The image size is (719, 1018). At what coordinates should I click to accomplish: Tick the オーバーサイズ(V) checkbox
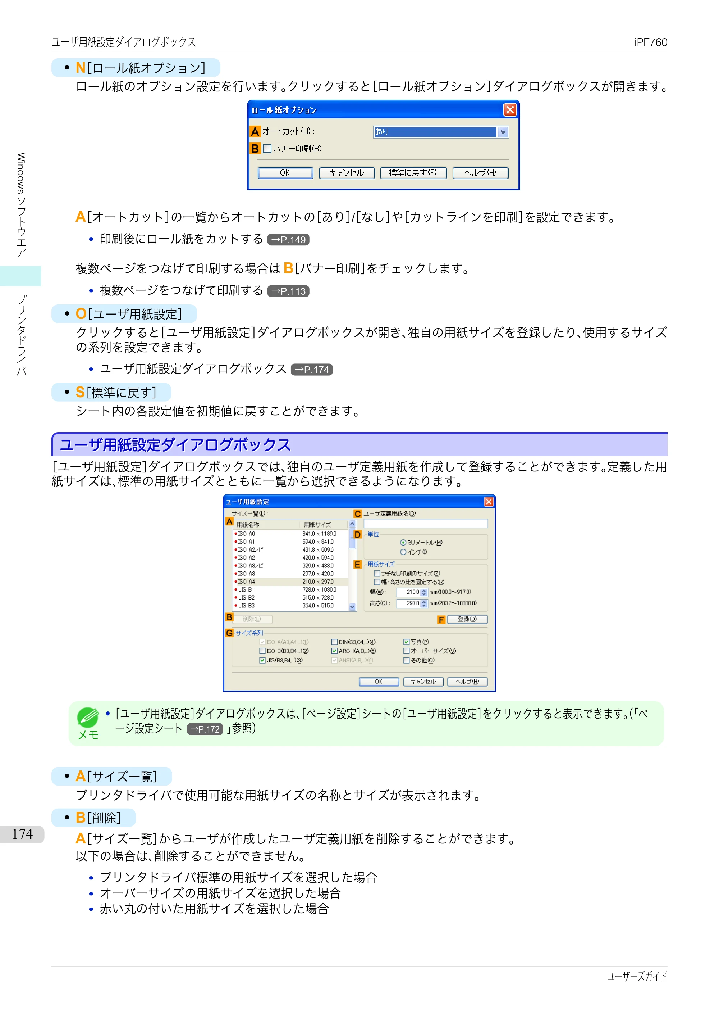point(406,651)
